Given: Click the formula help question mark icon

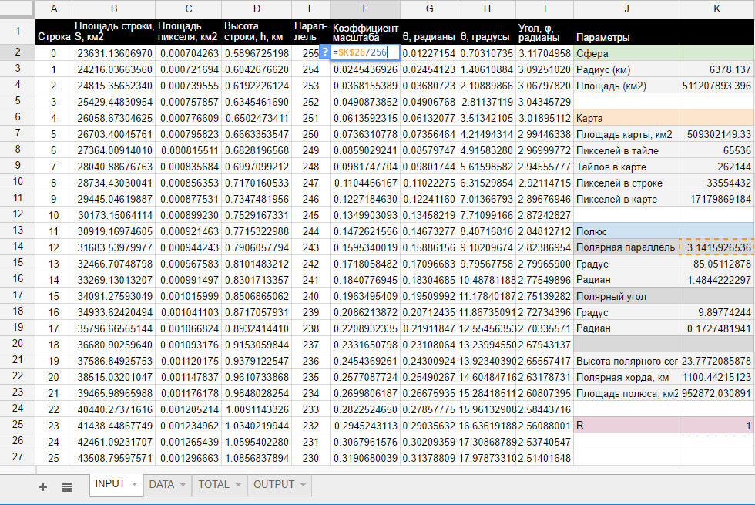Looking at the screenshot, I should point(324,52).
